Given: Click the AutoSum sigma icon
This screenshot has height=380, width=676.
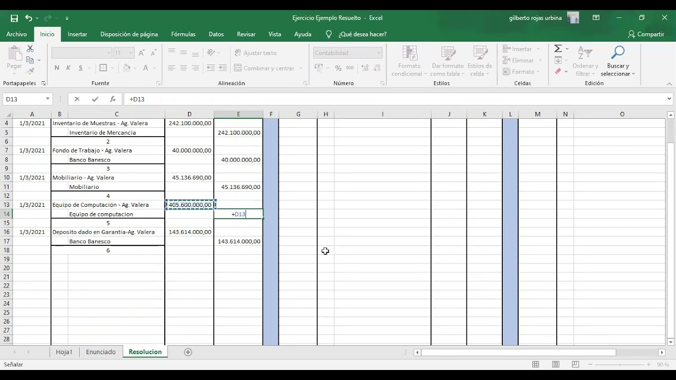Looking at the screenshot, I should (558, 49).
